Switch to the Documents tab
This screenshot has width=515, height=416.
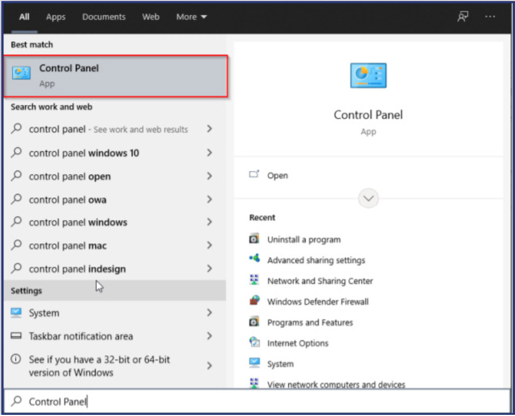(x=104, y=17)
